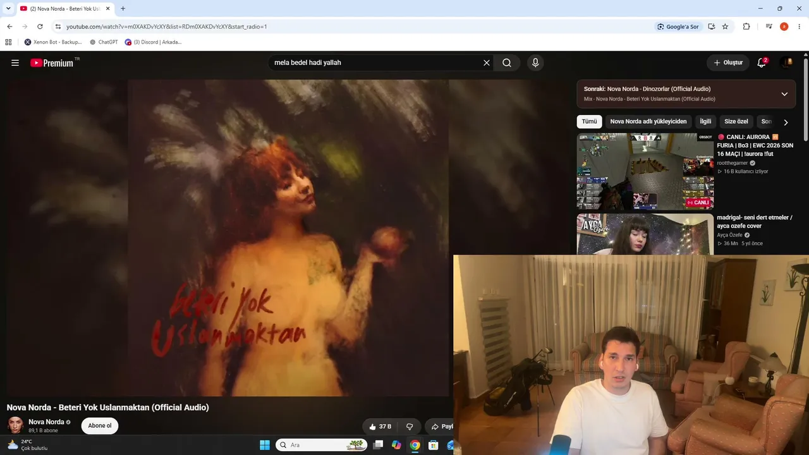
Task: Click the YouTube search magnifier button
Action: tap(507, 63)
